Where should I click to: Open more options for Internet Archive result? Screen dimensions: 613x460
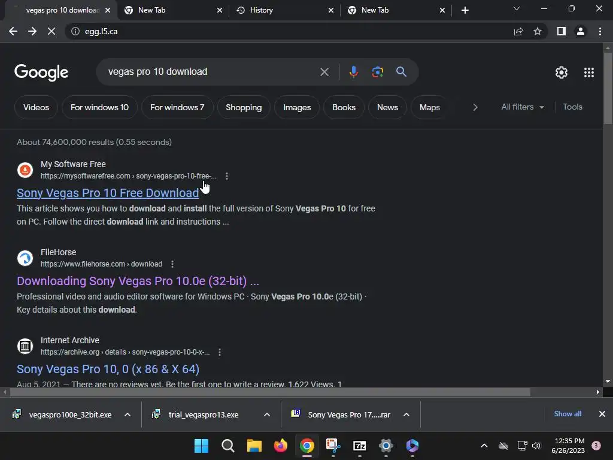tap(220, 352)
